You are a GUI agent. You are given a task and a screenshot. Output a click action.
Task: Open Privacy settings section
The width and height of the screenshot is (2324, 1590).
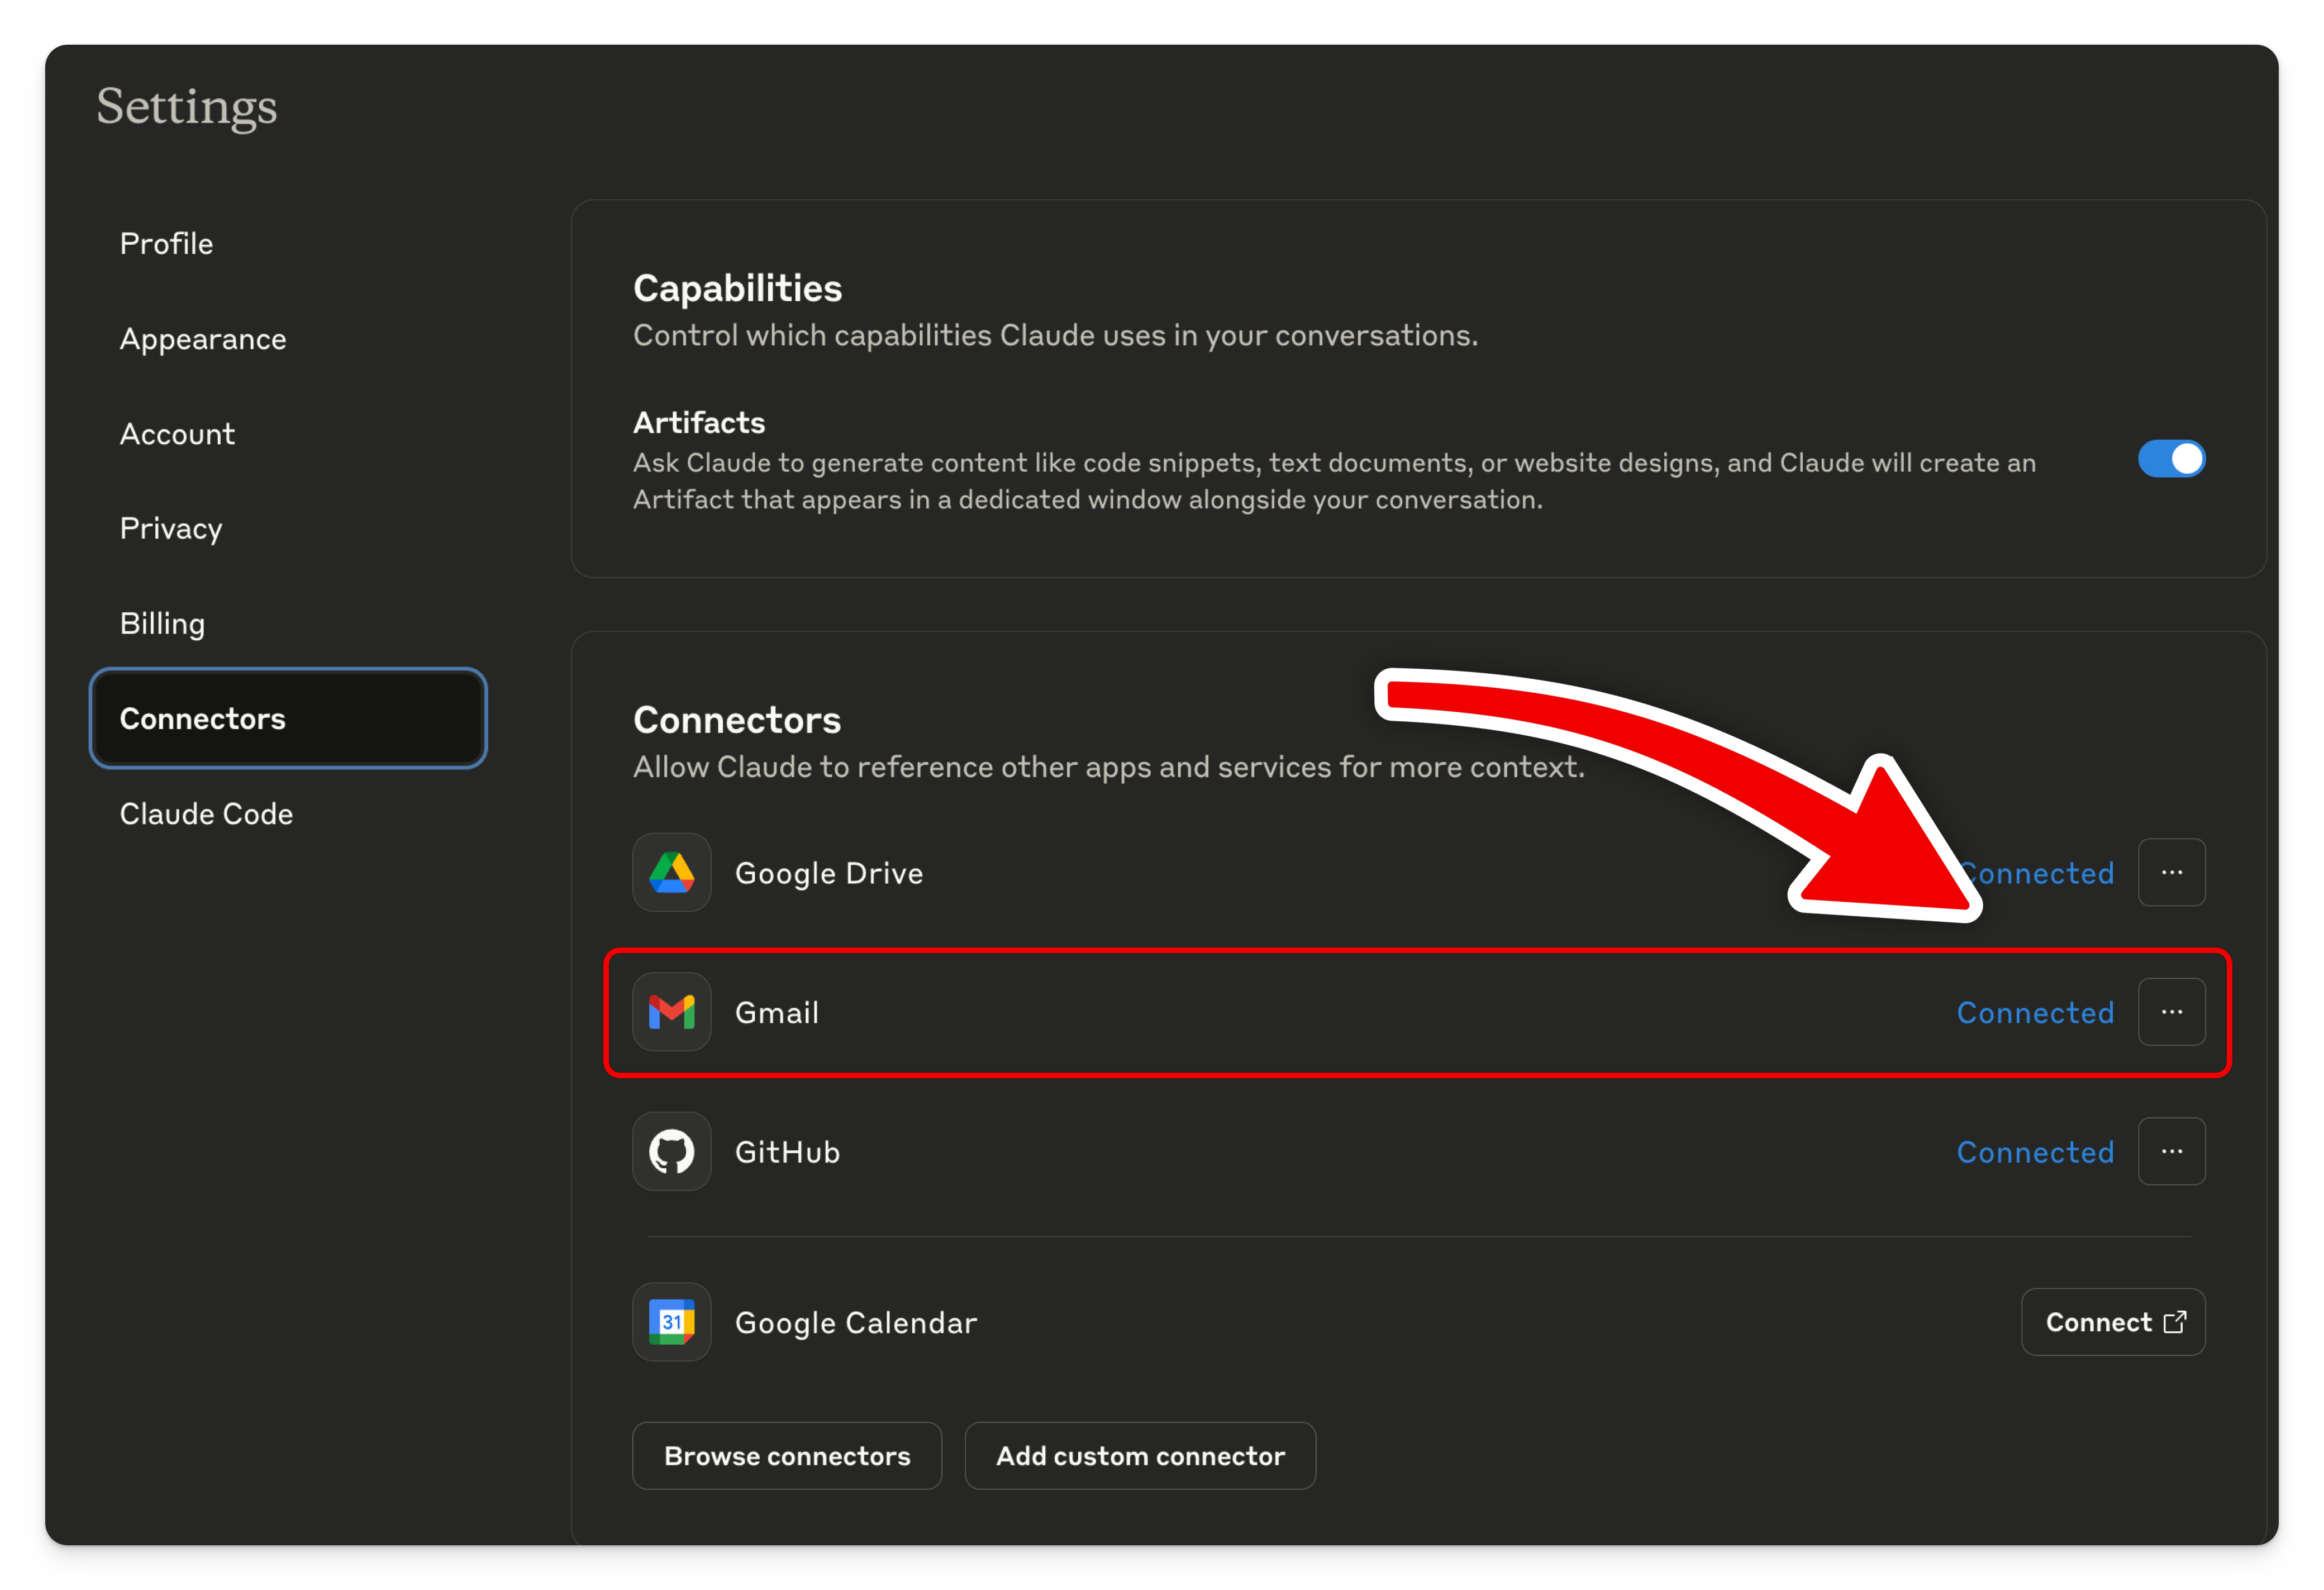[x=171, y=528]
